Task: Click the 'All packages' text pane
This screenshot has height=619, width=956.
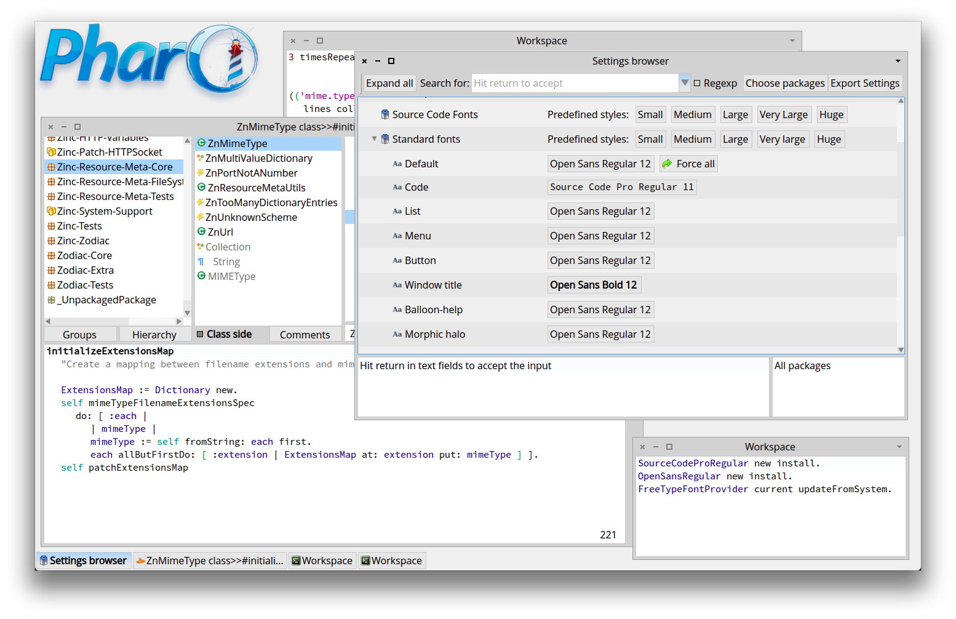Action: (x=838, y=387)
